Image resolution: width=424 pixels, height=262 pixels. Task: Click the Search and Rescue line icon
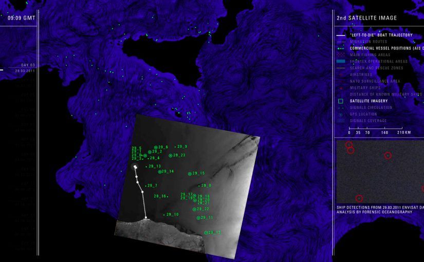coord(341,68)
